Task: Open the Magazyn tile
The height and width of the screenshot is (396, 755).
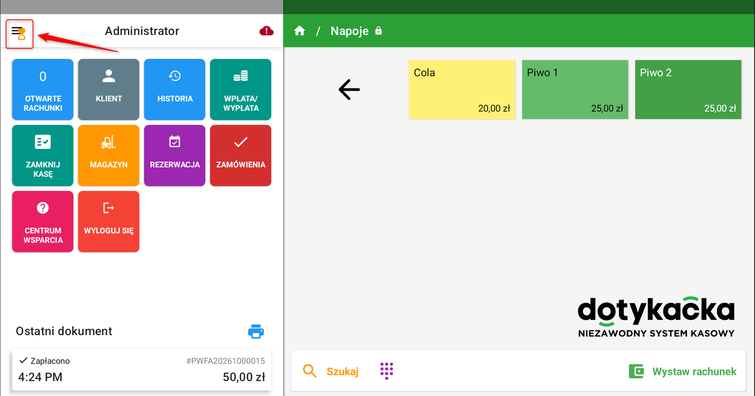Action: tap(109, 156)
